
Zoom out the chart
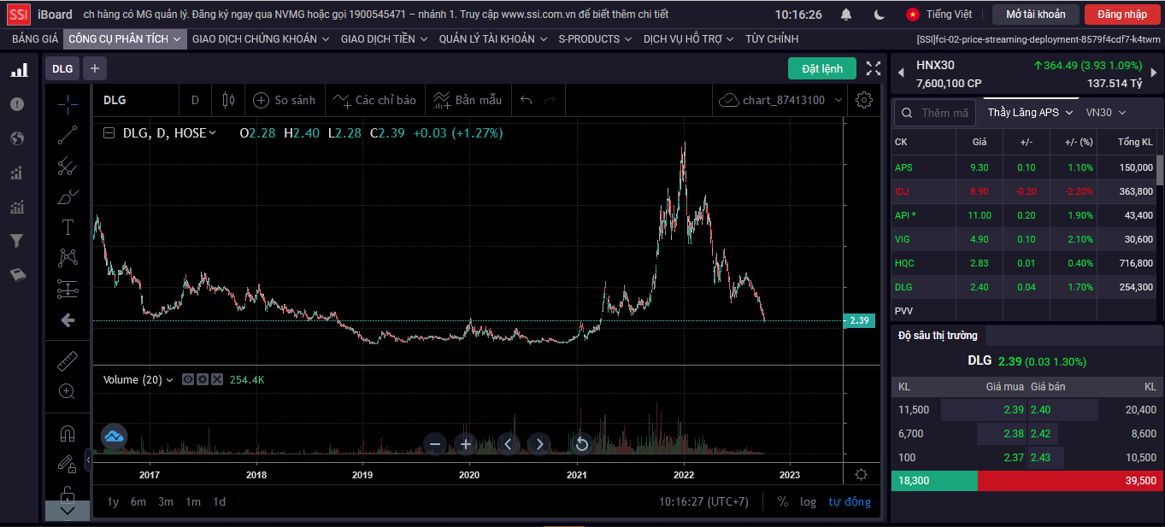[x=435, y=444]
